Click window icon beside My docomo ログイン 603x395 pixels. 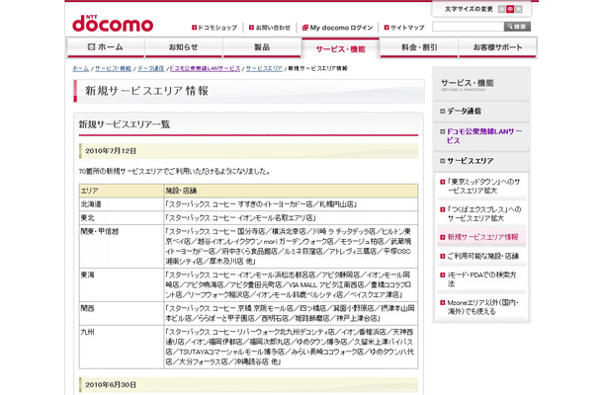(x=305, y=28)
